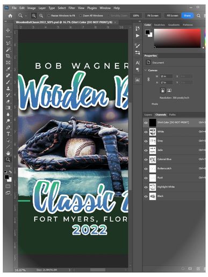Go to the Home screen

[10, 16]
